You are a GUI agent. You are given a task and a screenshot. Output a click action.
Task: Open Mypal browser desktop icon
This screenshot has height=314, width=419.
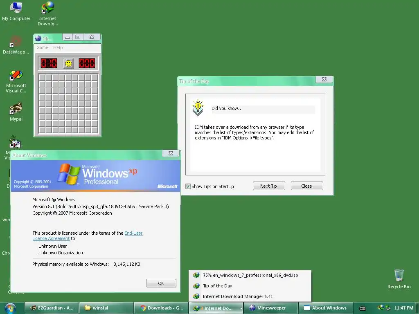[x=16, y=112]
